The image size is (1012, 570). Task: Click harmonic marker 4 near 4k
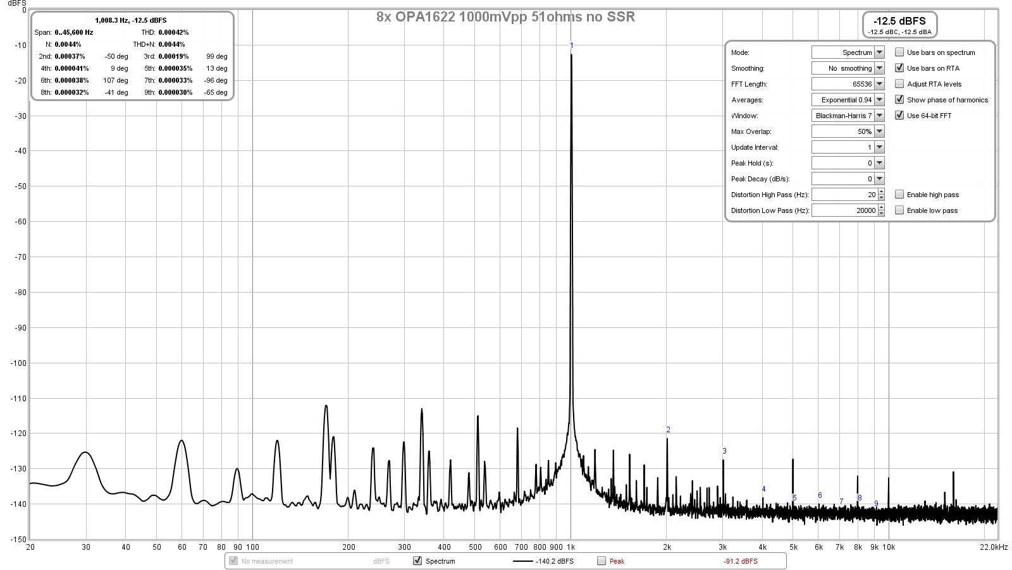[x=763, y=489]
